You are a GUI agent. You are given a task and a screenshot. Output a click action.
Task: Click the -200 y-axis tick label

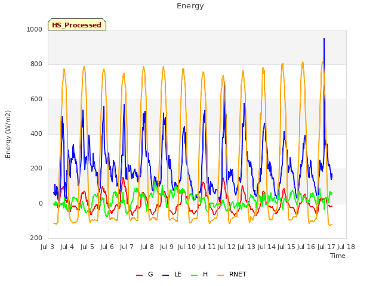35,238
